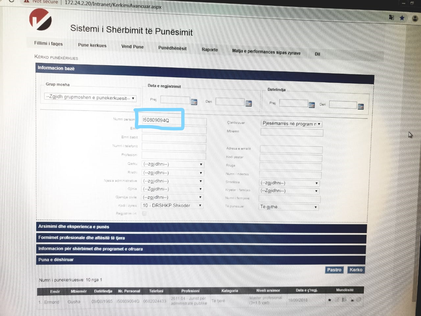Open the 'Grup mosha' age group dropdown
This screenshot has width=421, height=316.
click(90, 98)
